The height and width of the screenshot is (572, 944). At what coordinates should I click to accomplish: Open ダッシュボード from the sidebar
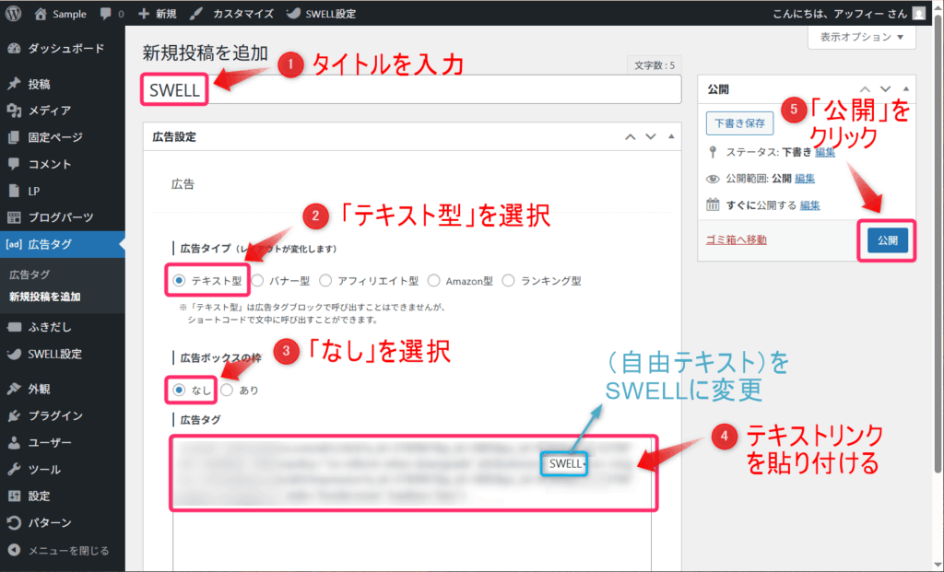tap(63, 48)
